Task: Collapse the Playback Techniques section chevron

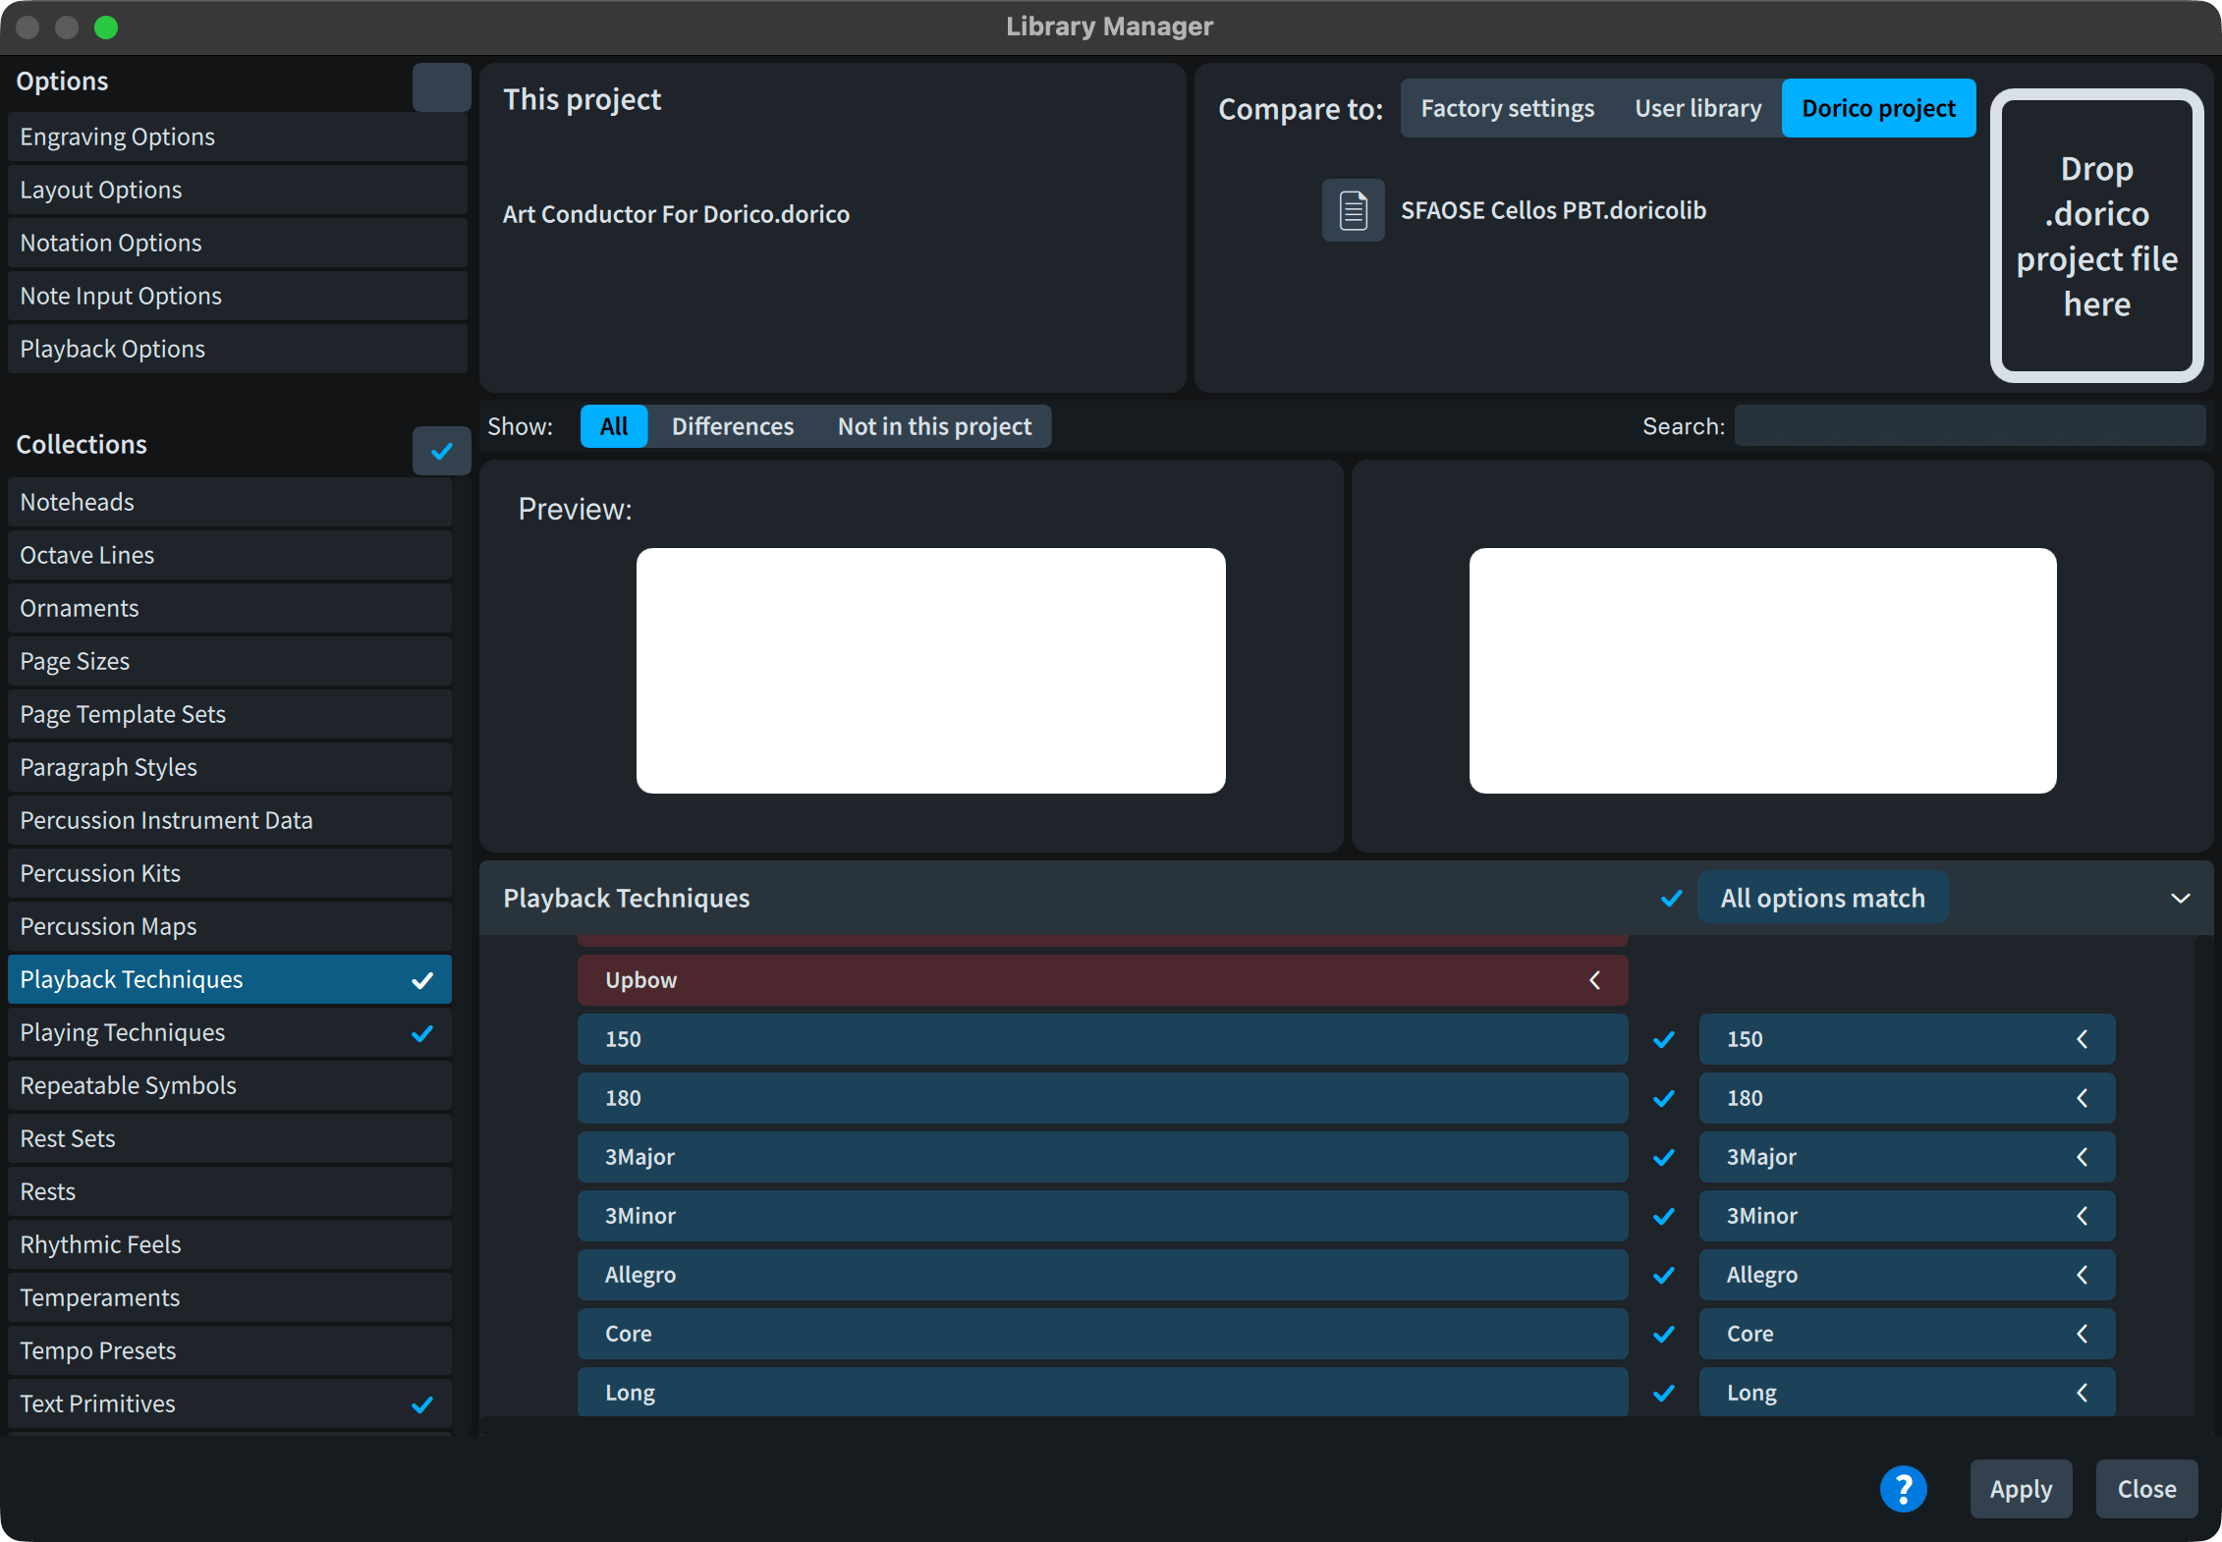Action: [2180, 899]
